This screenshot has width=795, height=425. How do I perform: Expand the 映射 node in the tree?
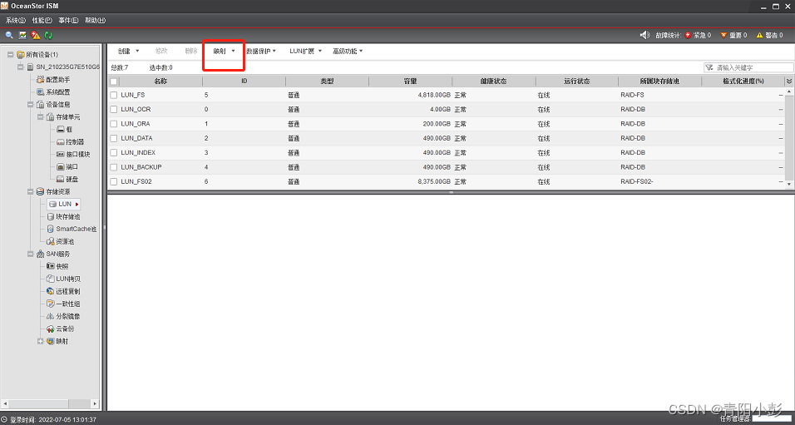tap(40, 341)
